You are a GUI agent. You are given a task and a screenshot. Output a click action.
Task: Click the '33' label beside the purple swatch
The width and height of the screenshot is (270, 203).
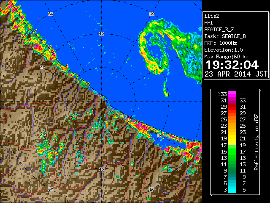coord(243,101)
